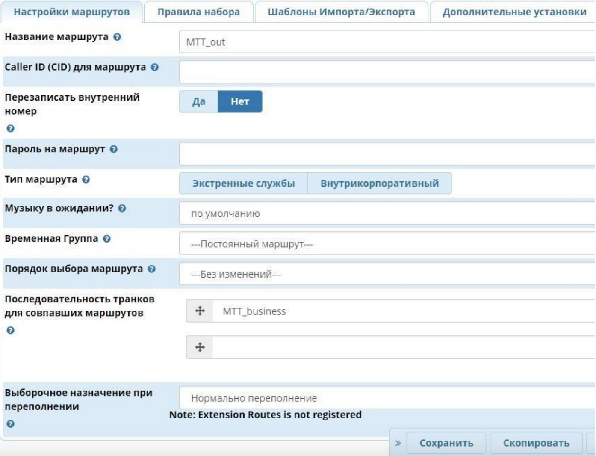
Task: Click help icon next to Тип маршрута
Action: click(x=86, y=180)
